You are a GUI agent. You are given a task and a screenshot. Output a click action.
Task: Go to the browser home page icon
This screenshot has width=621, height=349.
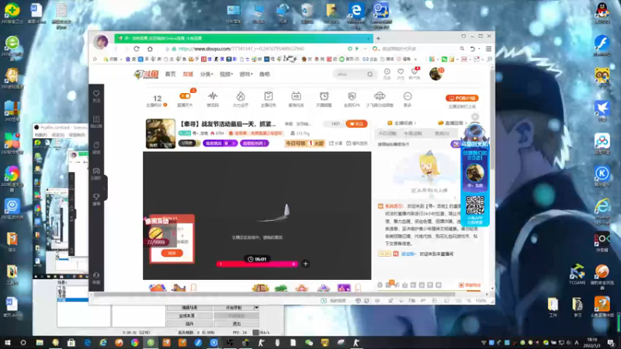click(x=150, y=49)
